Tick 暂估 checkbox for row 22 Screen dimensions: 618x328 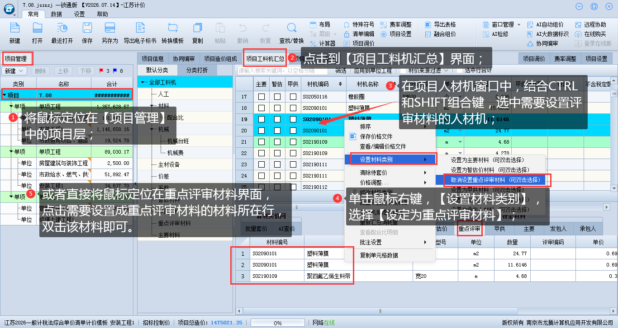click(277, 153)
